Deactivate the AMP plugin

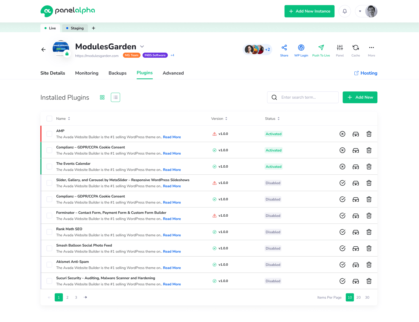[x=342, y=134]
